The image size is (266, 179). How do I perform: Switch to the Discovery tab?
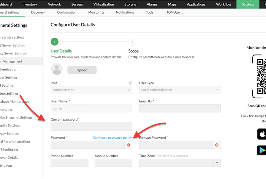point(38,12)
